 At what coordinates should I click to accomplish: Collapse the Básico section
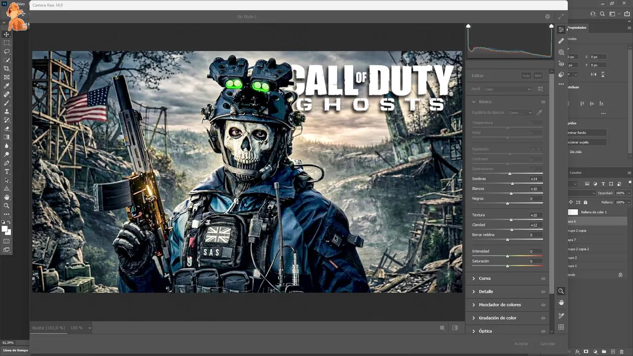[474, 102]
